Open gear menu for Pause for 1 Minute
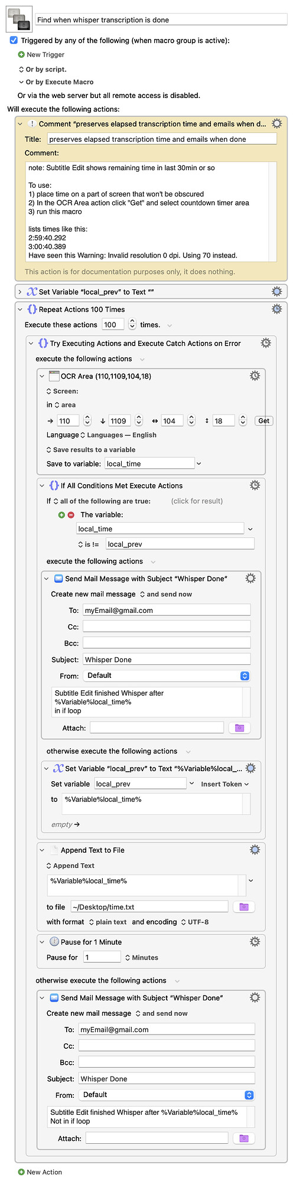Image resolution: width=293 pixels, height=1181 pixels. click(255, 942)
